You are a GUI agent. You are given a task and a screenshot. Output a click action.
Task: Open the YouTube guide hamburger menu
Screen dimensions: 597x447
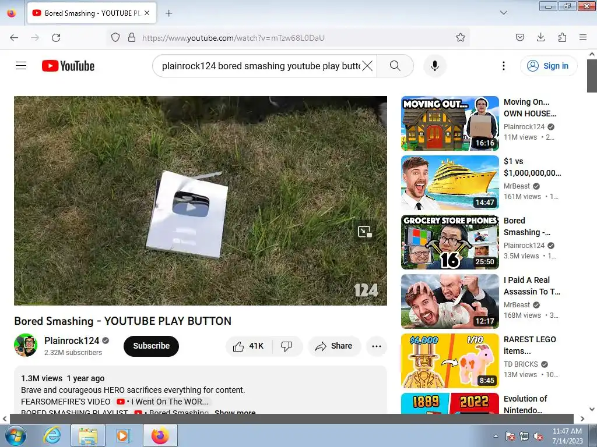coord(21,66)
